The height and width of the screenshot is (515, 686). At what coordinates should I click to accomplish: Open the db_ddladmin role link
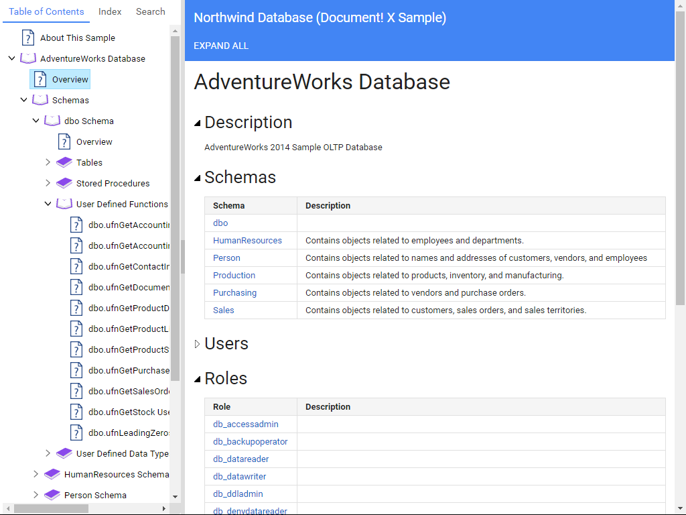238,494
